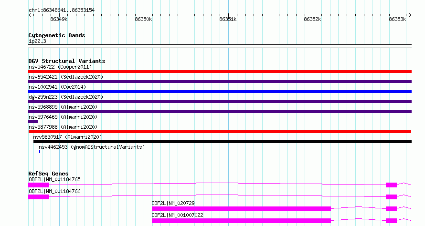Click the purple dgv255n223 variant bar
The image size is (425, 226).
(x=220, y=102)
